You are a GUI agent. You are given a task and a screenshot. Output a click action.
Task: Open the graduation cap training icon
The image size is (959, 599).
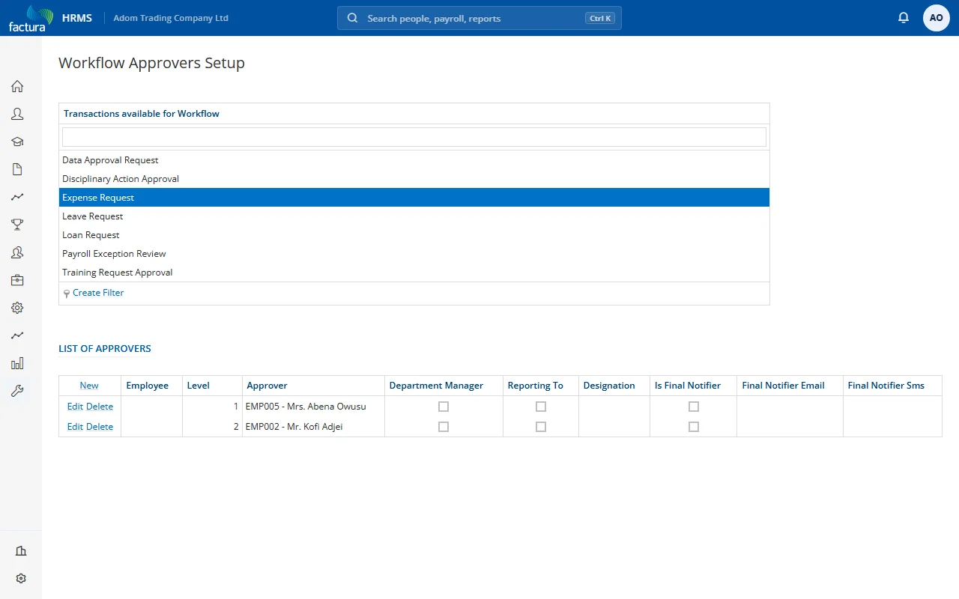17,142
